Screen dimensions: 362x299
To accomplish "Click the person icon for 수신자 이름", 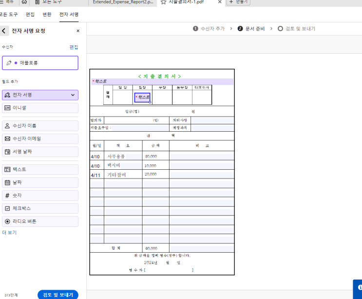I will [7, 126].
